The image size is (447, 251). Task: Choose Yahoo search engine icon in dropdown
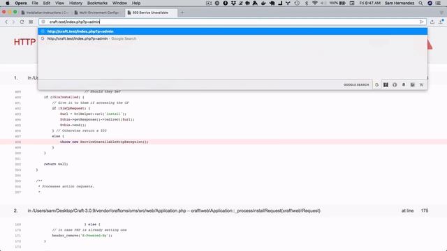pyautogui.click(x=386, y=85)
